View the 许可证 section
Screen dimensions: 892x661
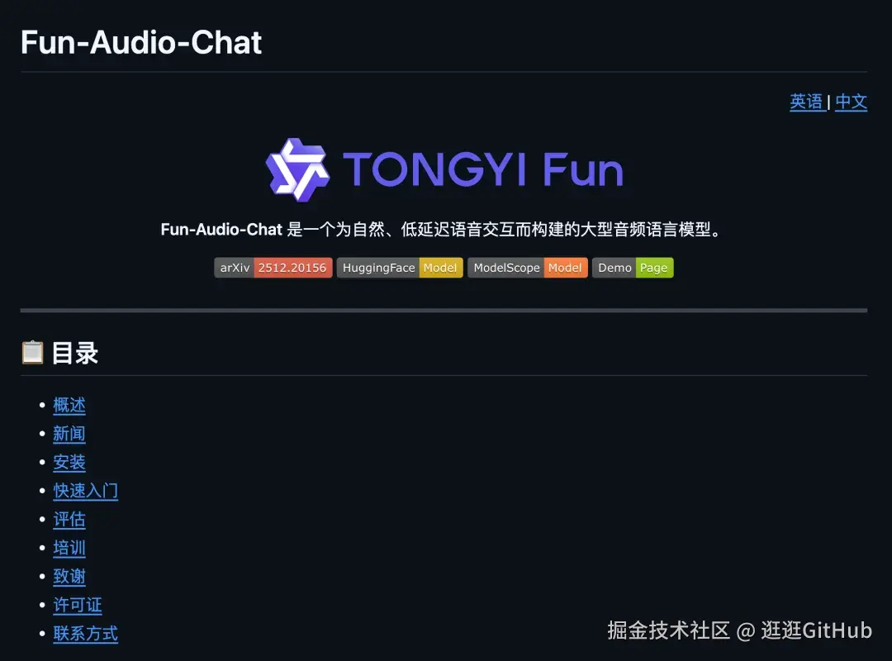(78, 605)
